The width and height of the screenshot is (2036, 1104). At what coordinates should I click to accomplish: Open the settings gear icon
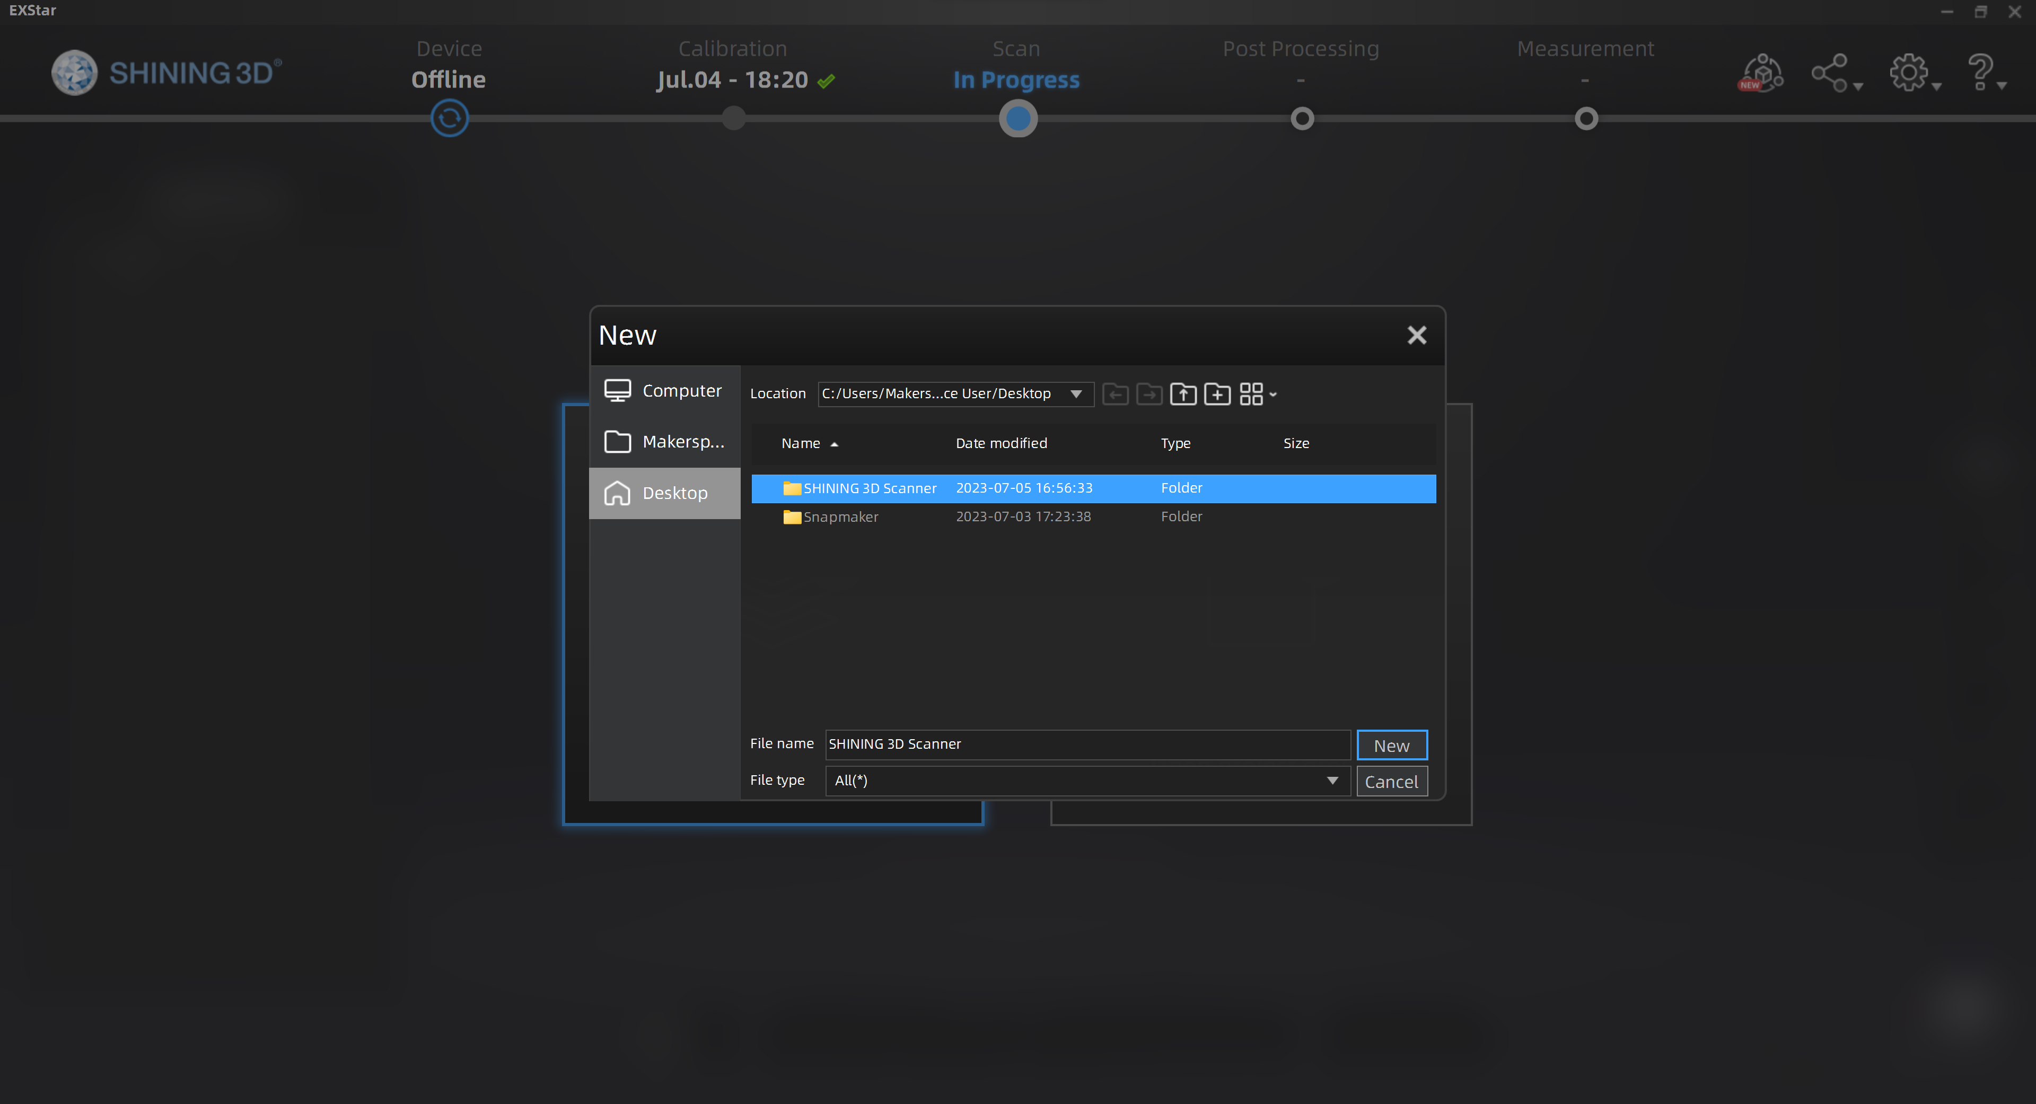1909,74
